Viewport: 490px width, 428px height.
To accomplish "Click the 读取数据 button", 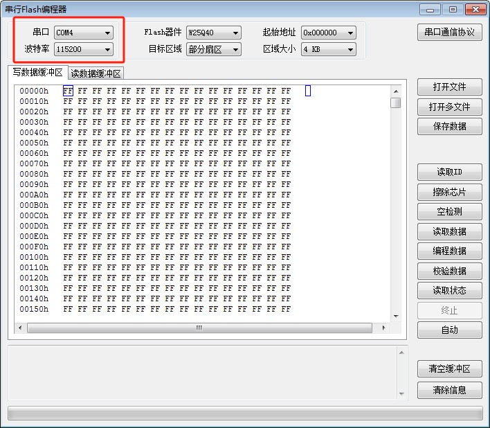I will click(449, 231).
